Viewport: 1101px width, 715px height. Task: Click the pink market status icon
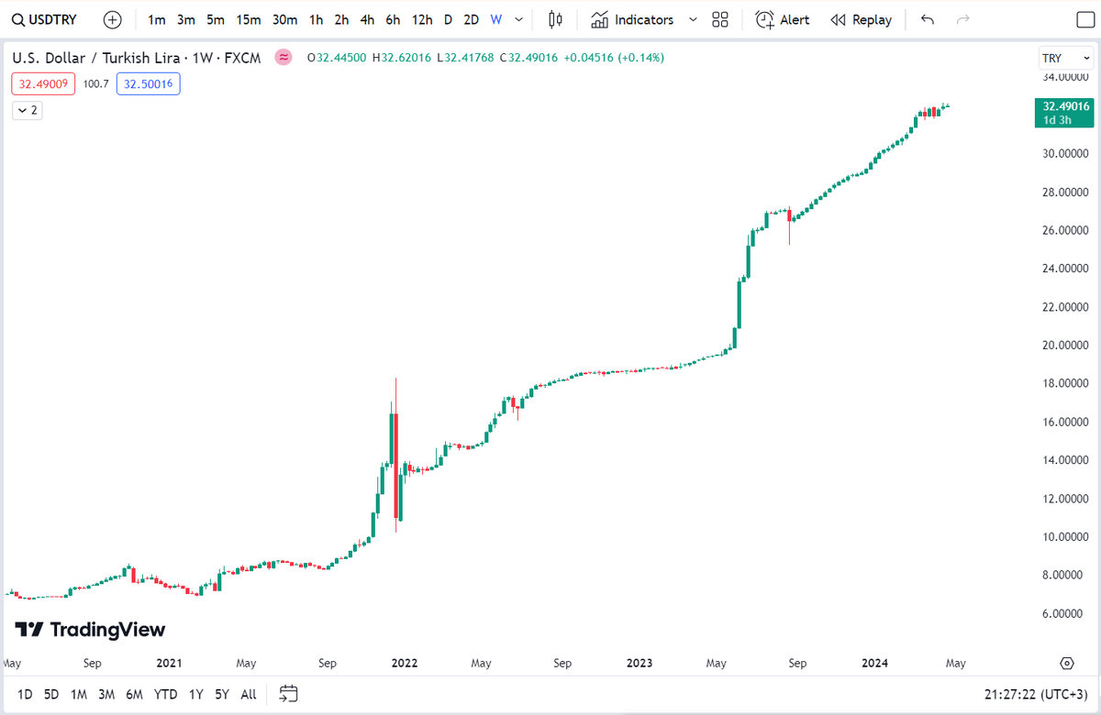point(284,58)
